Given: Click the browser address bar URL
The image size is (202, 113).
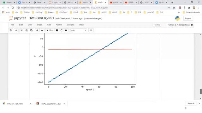Looking at the screenshot, I should tap(64, 8).
